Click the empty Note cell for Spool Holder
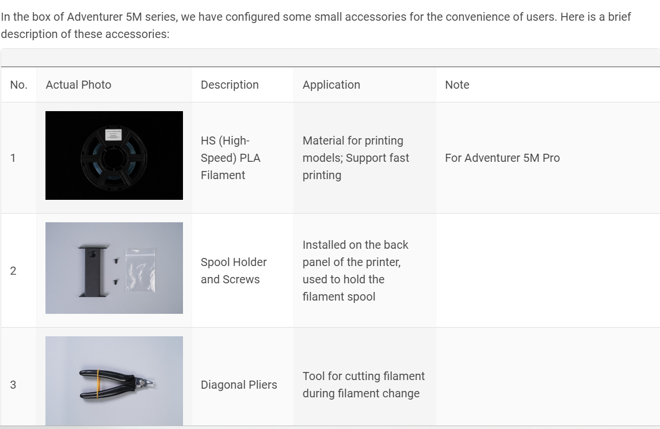 pyautogui.click(x=547, y=271)
